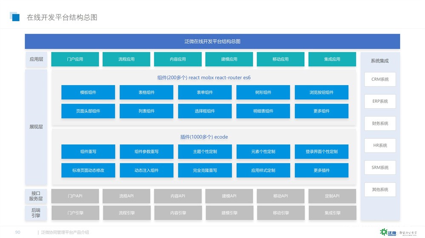Click the 泛微在线开发平台结构总图 banner

click(213, 41)
